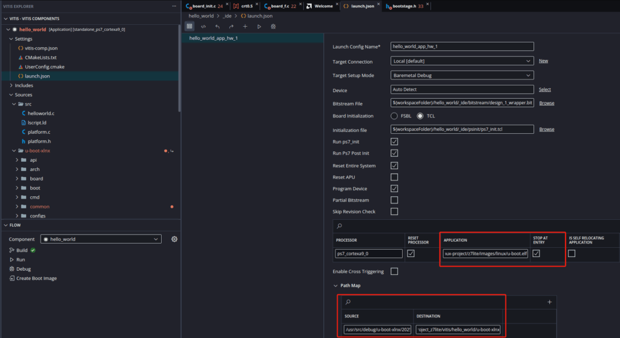
Task: Select FSBL board initialization radio button
Action: coord(394,116)
